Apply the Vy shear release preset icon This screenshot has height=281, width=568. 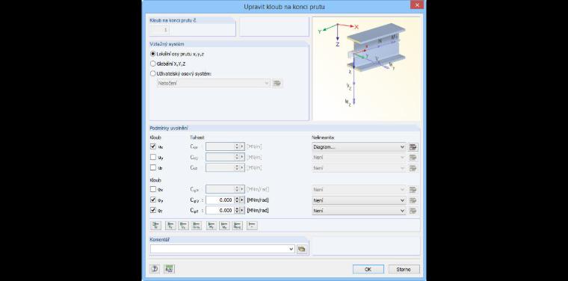click(x=170, y=226)
